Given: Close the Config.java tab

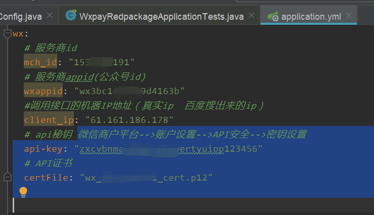Looking at the screenshot, I should pyautogui.click(x=50, y=16).
